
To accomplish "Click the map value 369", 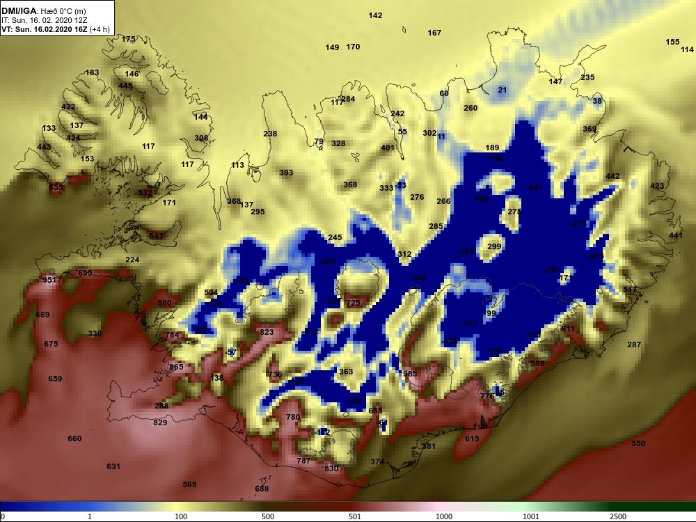I will 590,129.
